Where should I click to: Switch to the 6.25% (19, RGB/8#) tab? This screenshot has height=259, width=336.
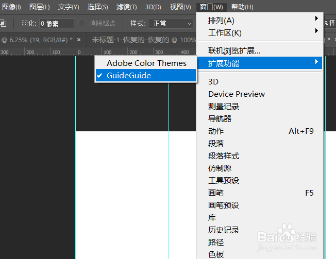click(x=37, y=40)
